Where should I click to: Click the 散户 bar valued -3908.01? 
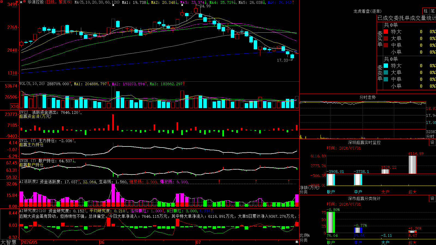coord(331,179)
